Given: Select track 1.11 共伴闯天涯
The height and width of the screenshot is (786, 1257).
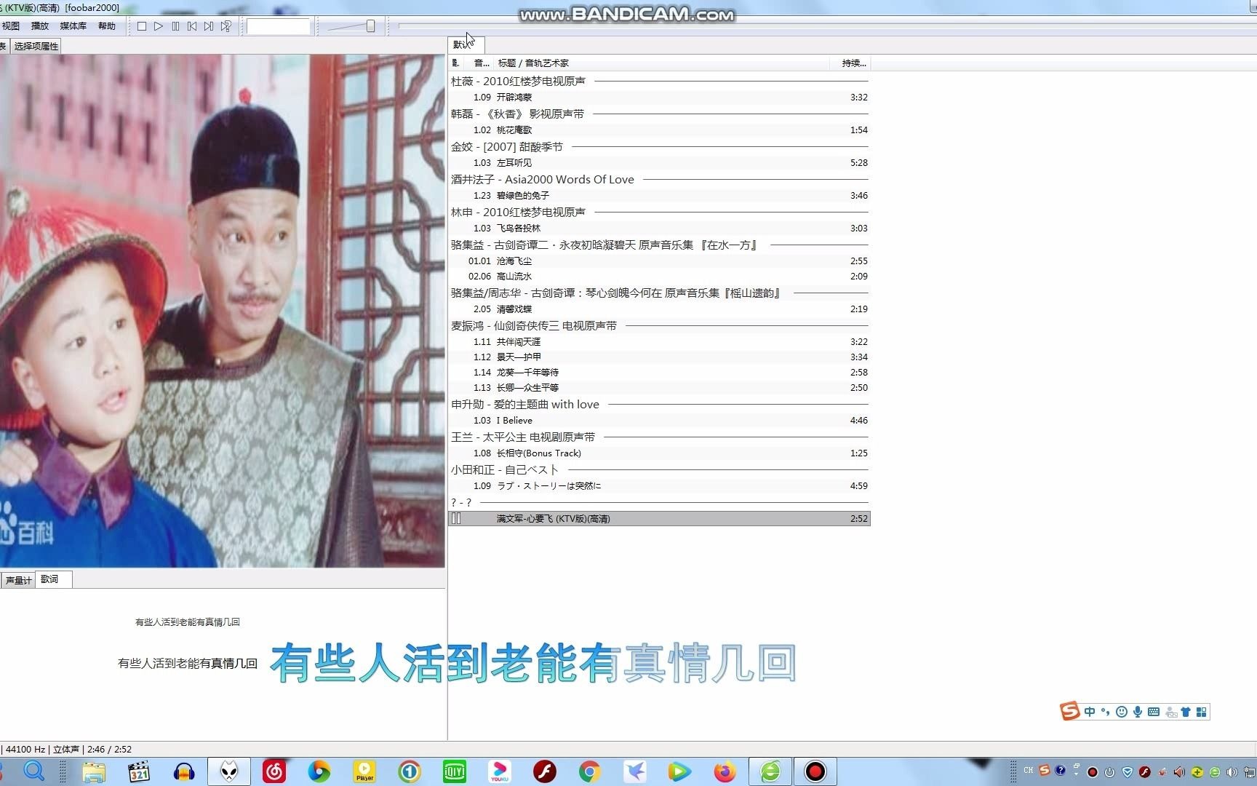Looking at the screenshot, I should tap(659, 341).
